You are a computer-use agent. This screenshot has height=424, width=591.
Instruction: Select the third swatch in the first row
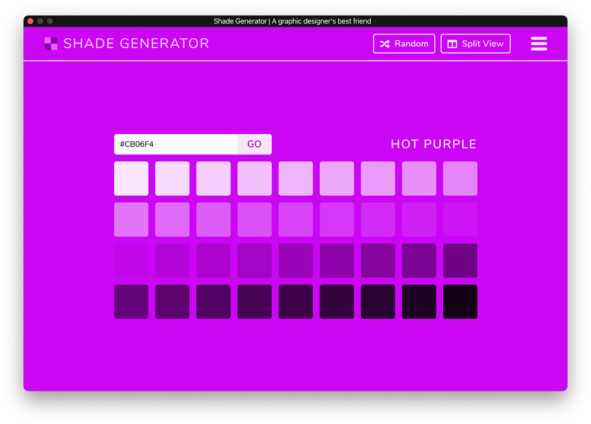click(x=213, y=179)
